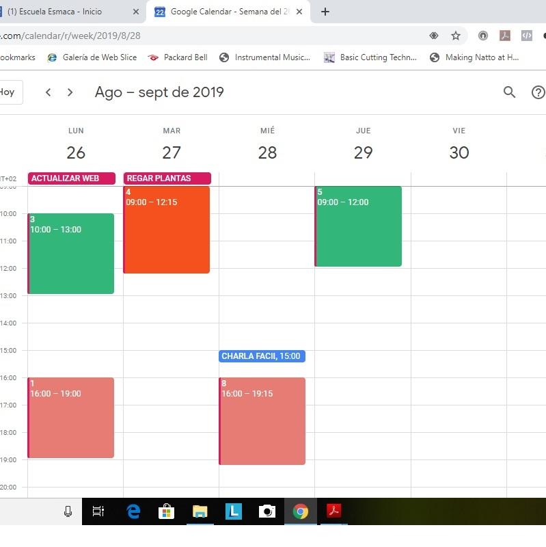Advance to next week with right chevron
Viewport: 546px width, 547px height.
pos(70,92)
